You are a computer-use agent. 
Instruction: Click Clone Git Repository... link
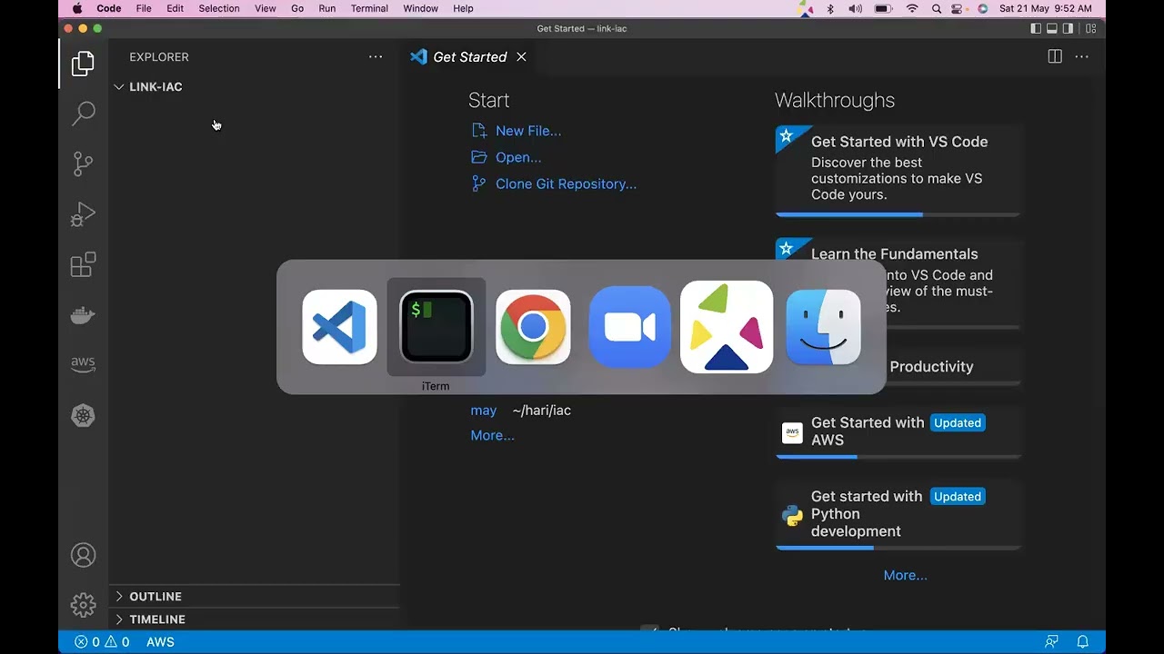[x=566, y=183]
